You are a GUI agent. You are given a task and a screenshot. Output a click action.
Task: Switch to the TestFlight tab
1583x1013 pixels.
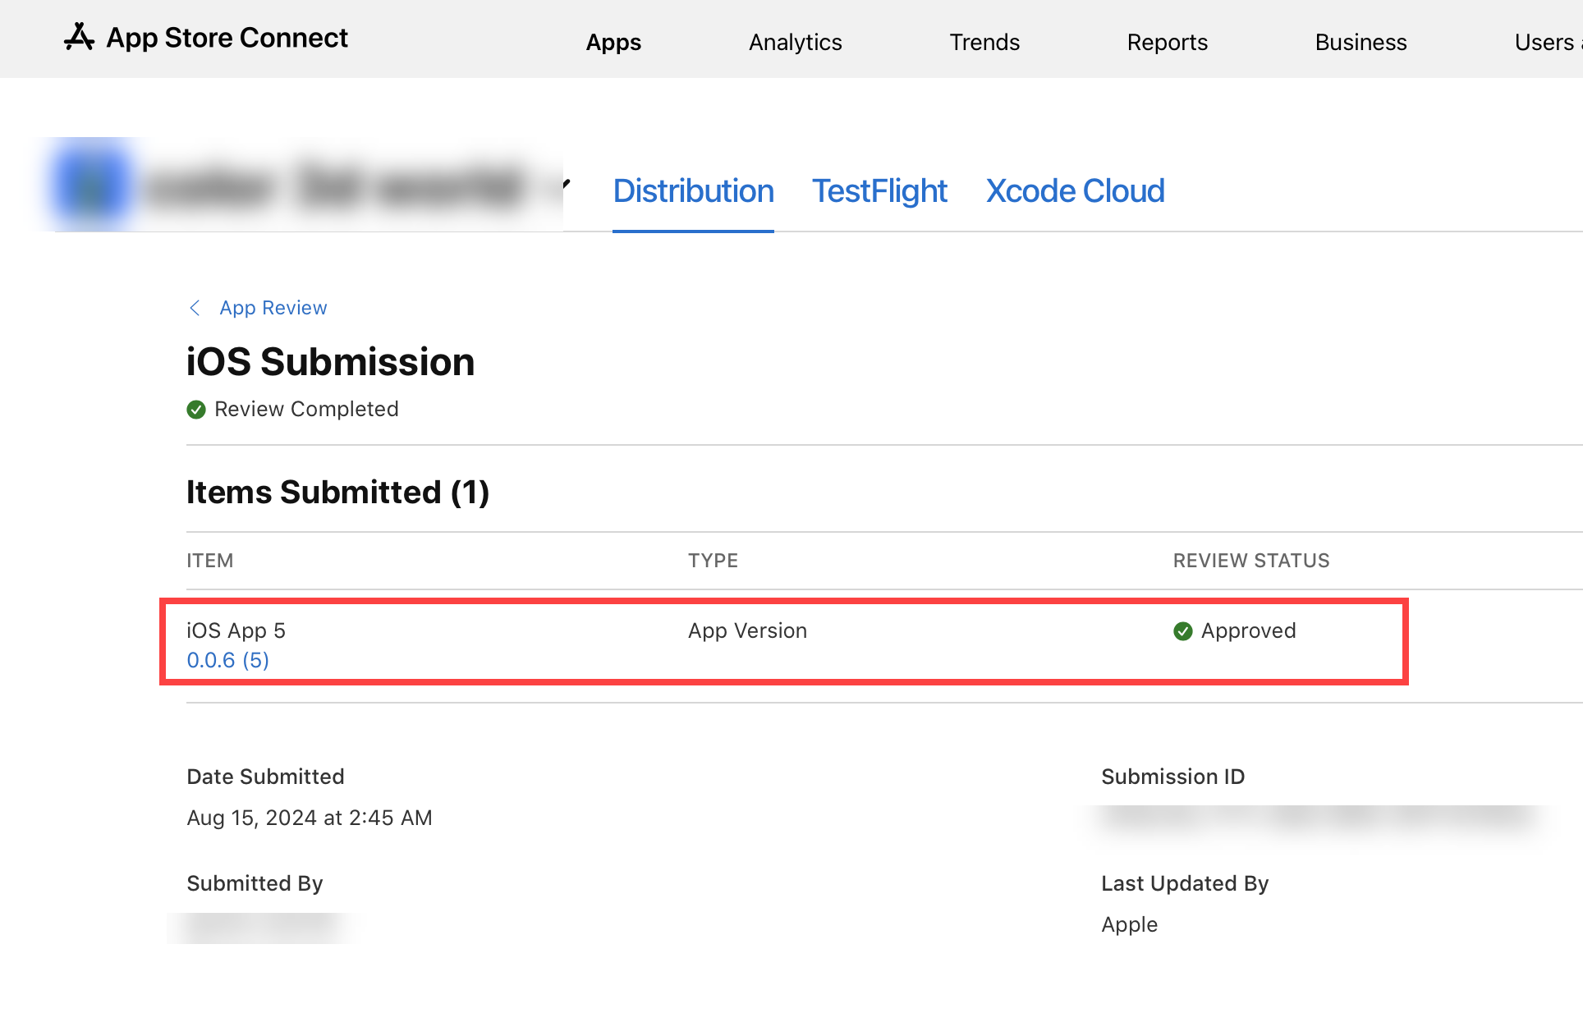tap(879, 191)
